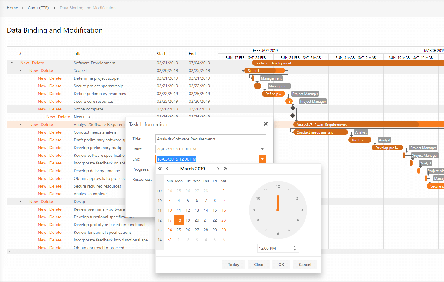This screenshot has height=282, width=444.
Task: Click the Clear button in the date picker
Action: click(x=258, y=264)
